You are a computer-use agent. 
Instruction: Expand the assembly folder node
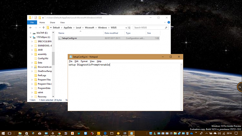(x=32, y=54)
